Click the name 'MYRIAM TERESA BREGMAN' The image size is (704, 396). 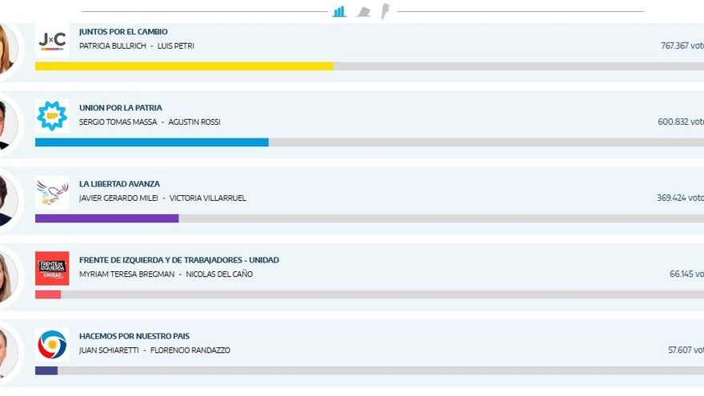coord(126,274)
